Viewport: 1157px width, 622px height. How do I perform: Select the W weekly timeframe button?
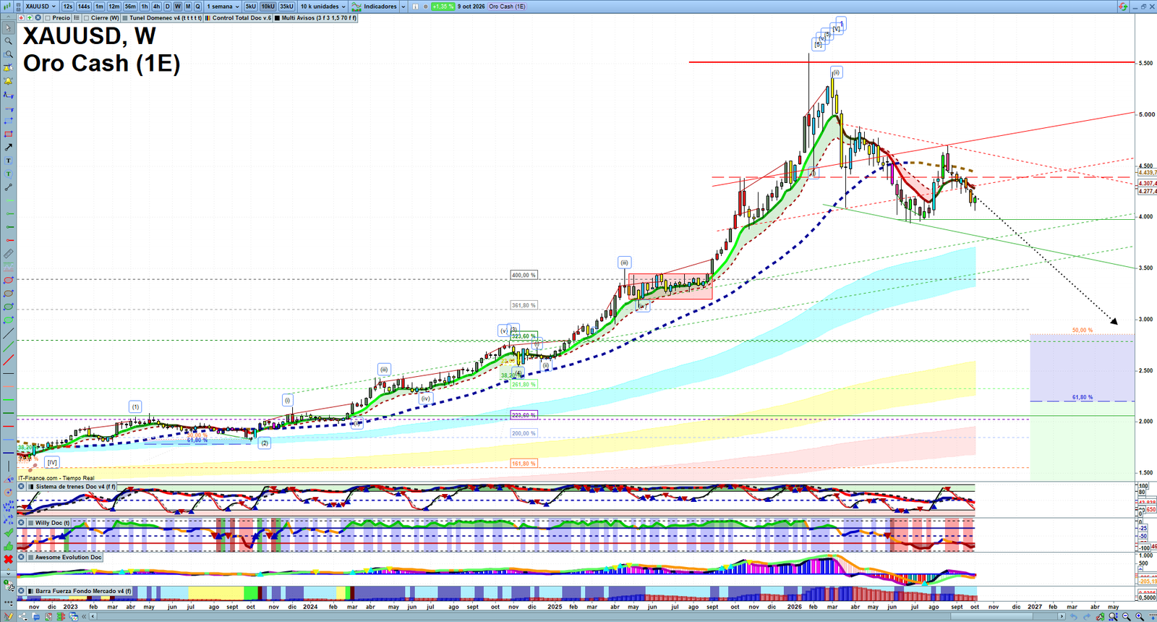point(177,7)
